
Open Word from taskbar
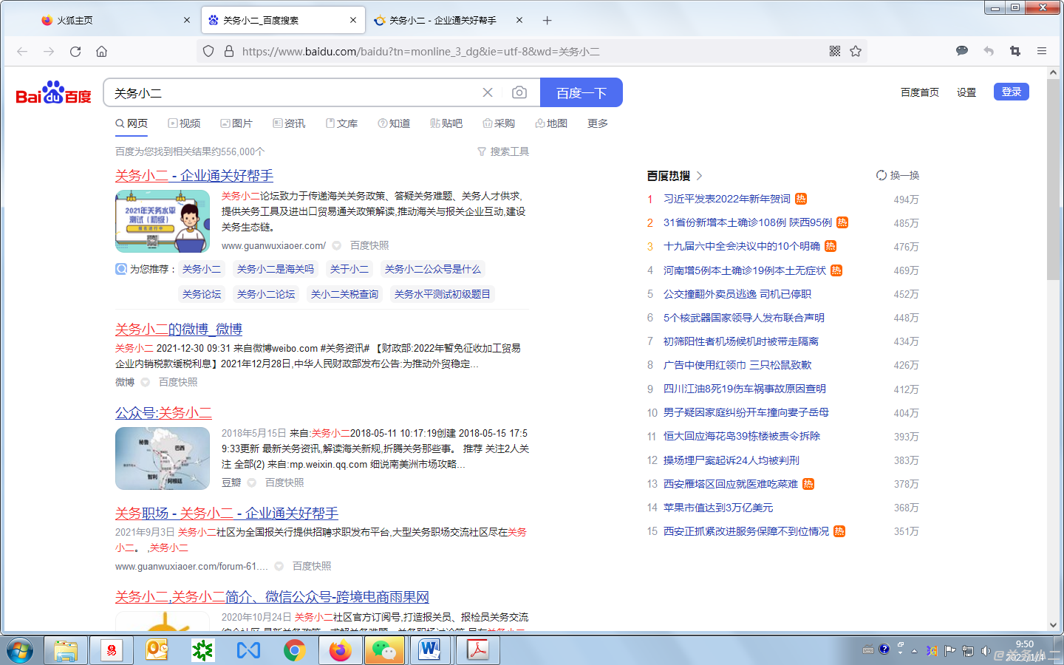(x=429, y=650)
